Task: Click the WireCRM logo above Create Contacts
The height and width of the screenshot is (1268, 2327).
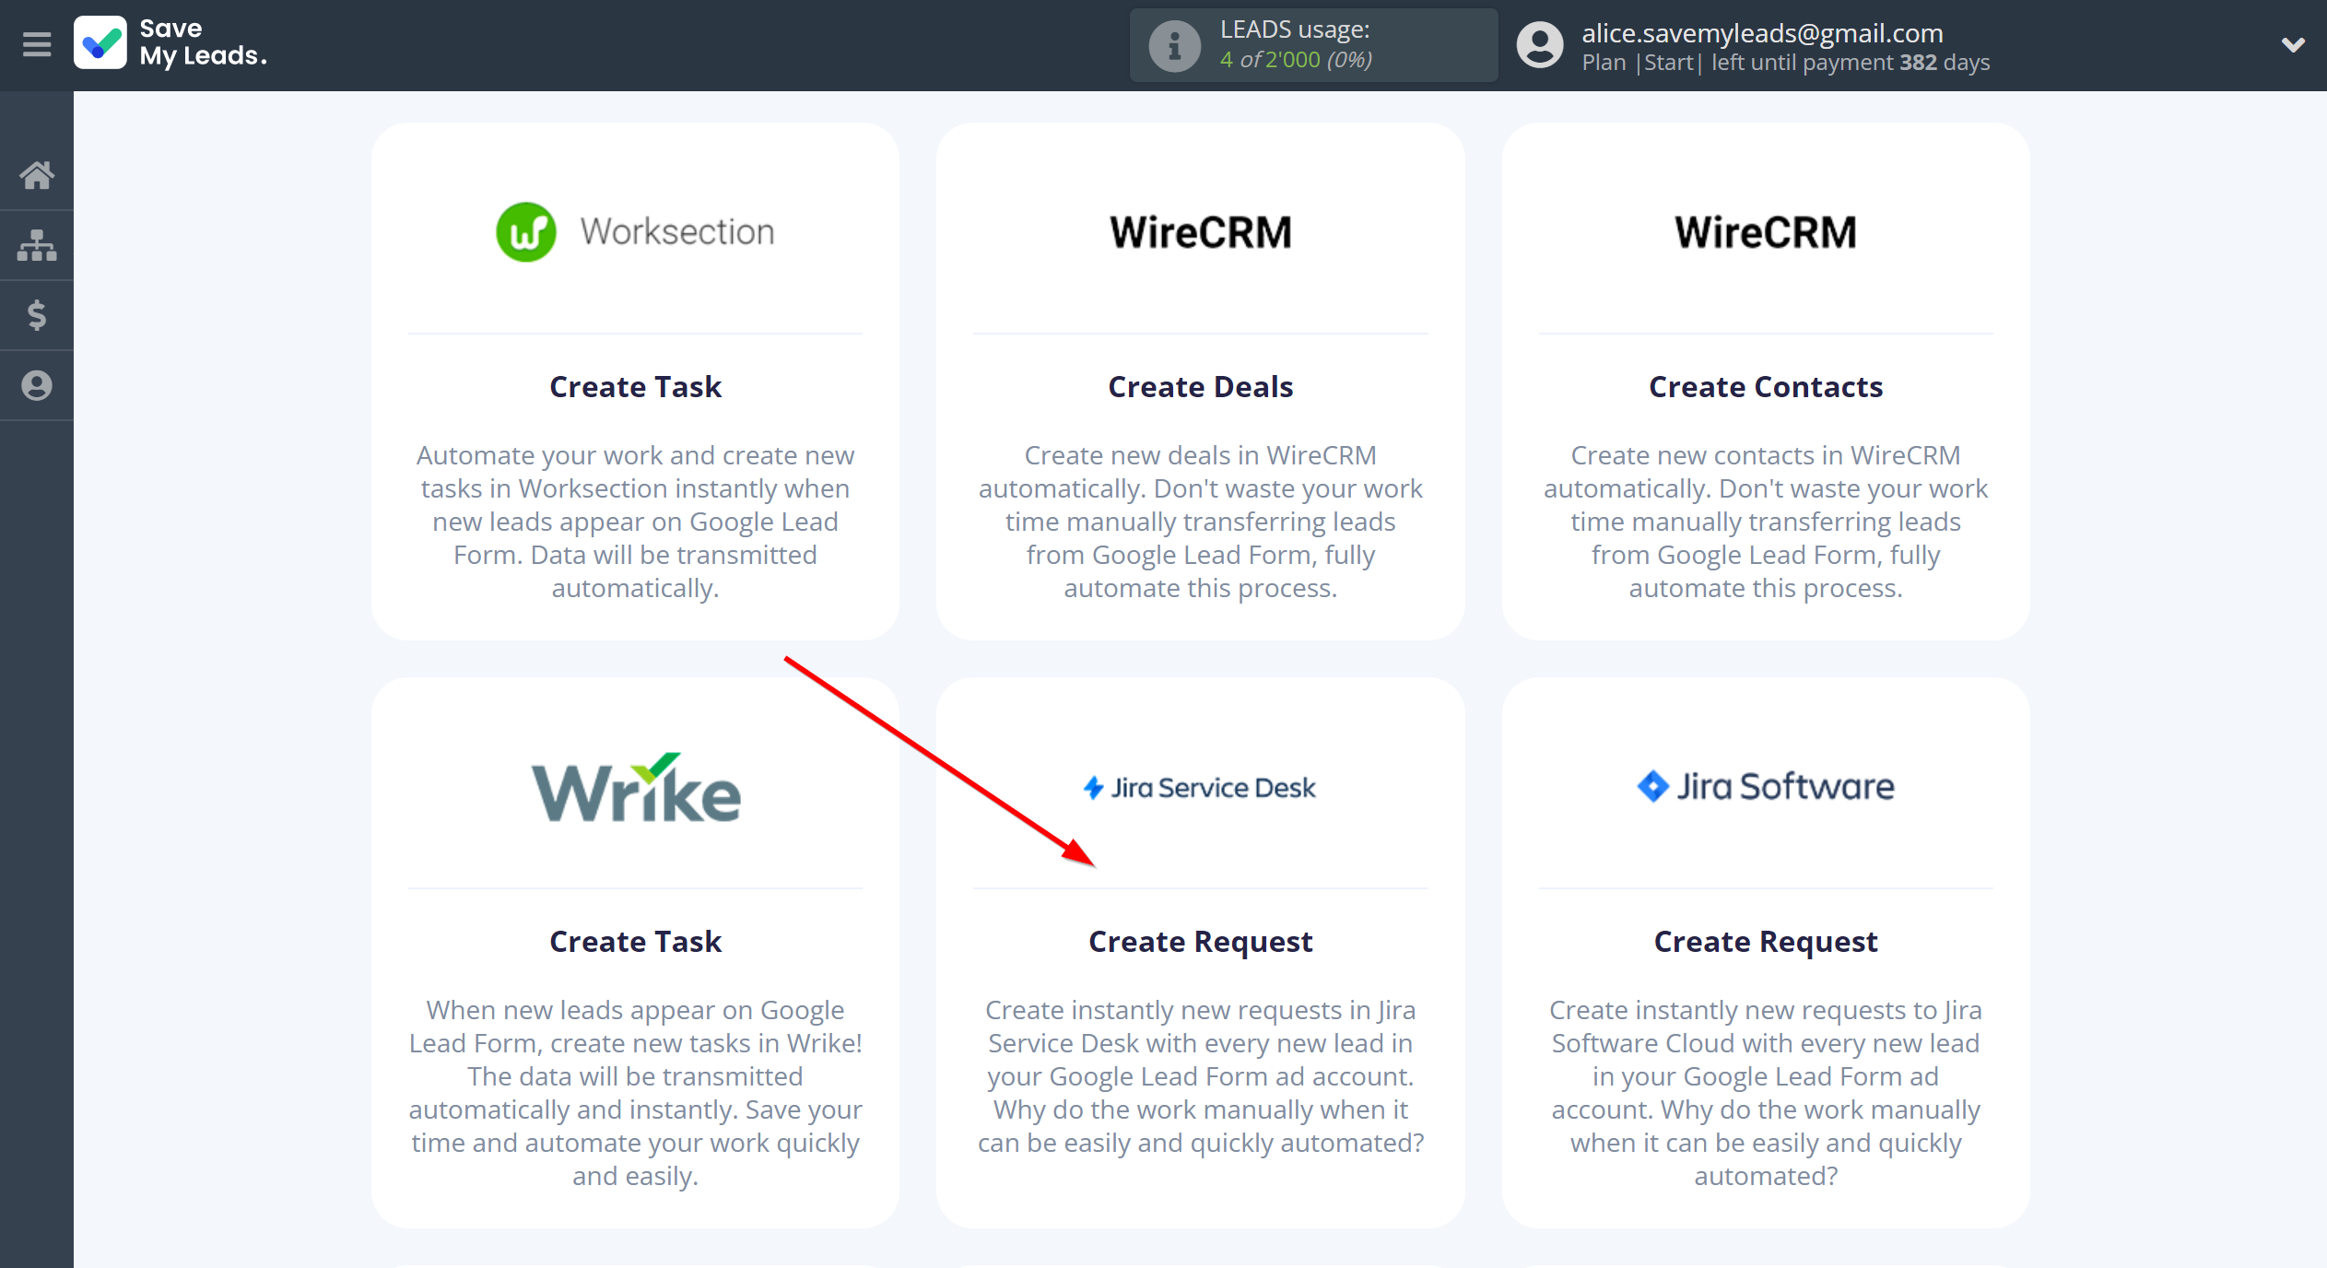Action: point(1765,232)
